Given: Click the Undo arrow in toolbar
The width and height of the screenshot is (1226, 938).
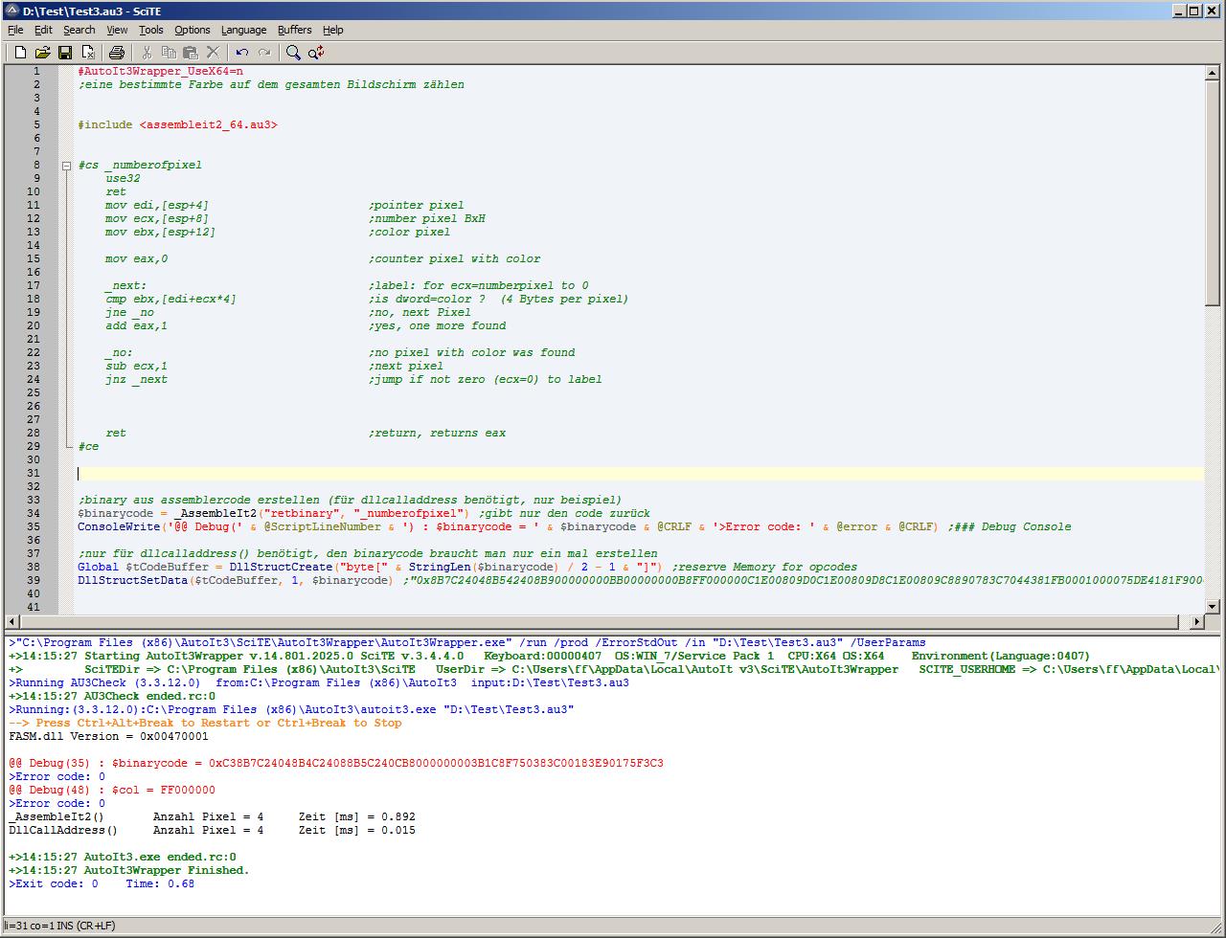Looking at the screenshot, I should 242,53.
